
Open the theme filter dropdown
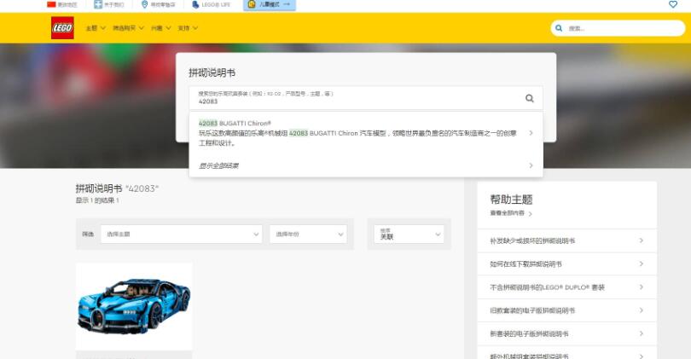182,234
